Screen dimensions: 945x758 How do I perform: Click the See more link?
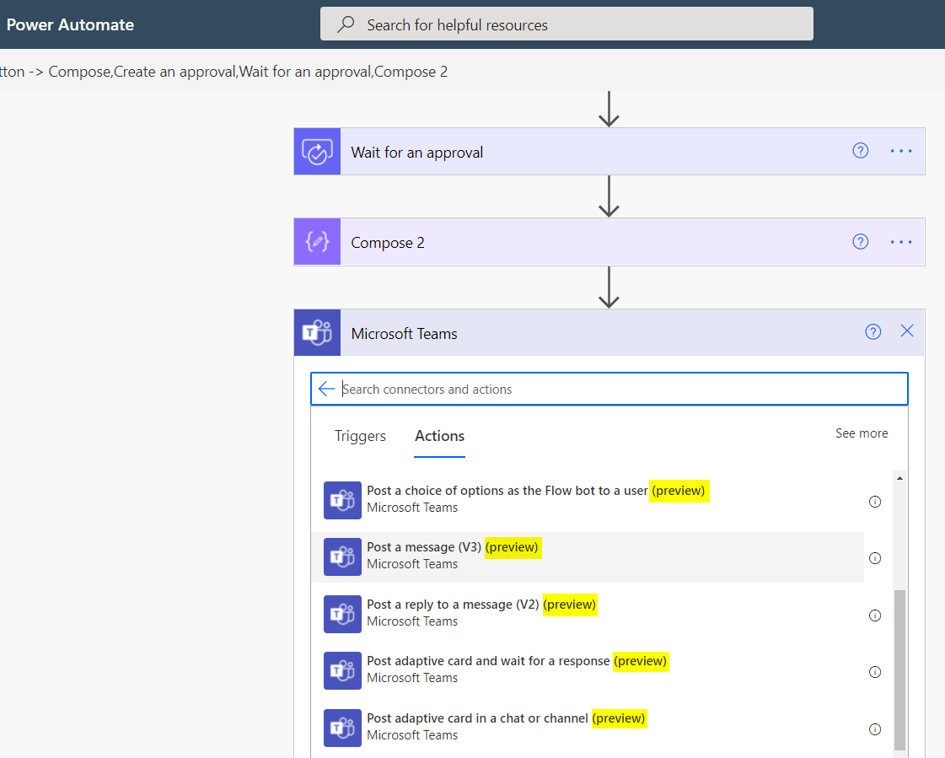point(862,433)
